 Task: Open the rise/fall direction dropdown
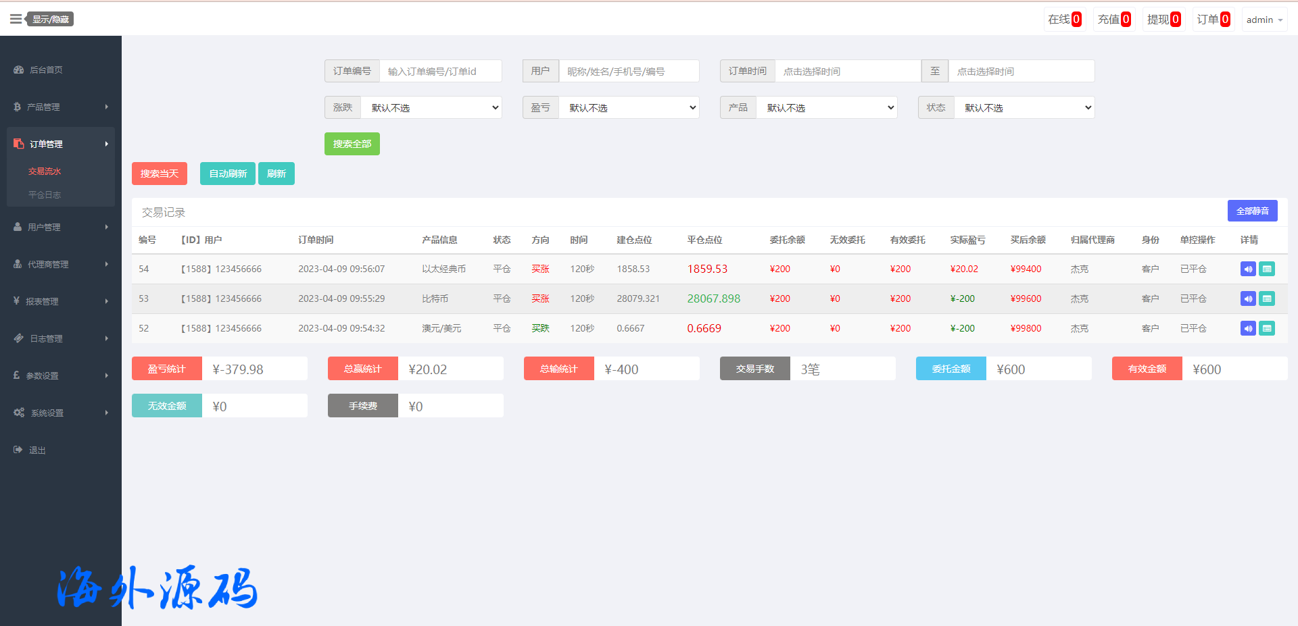[431, 107]
